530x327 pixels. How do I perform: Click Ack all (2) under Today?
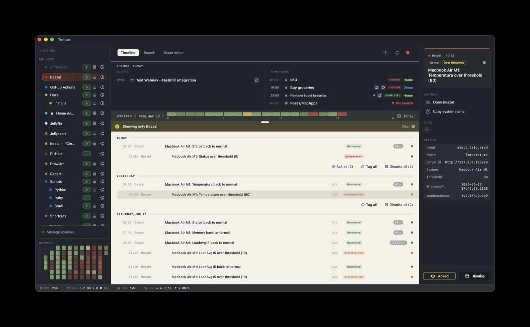click(342, 166)
